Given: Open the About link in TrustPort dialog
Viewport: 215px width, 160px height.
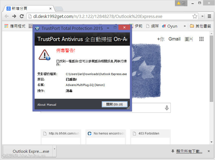Looking at the screenshot, I should (41, 105).
